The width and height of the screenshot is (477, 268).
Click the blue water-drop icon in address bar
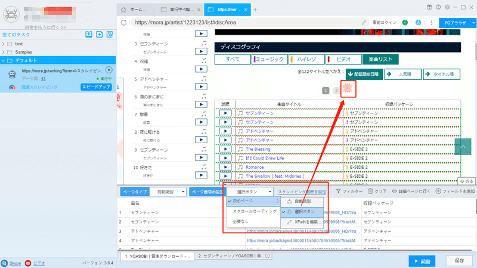coord(419,23)
